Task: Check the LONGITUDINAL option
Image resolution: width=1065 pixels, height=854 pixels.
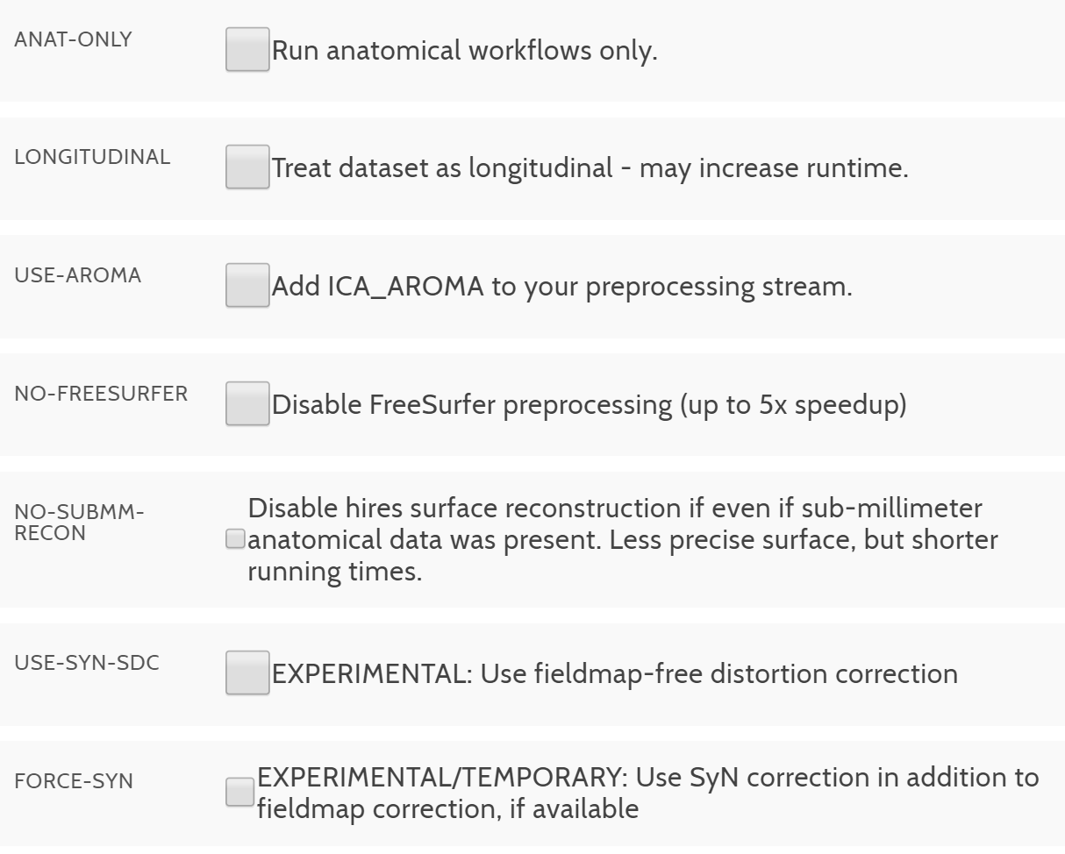Action: tap(247, 167)
